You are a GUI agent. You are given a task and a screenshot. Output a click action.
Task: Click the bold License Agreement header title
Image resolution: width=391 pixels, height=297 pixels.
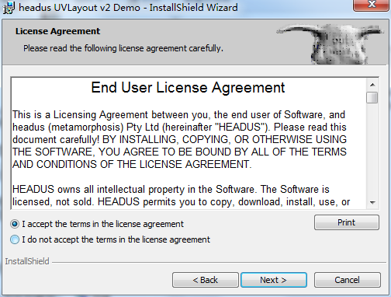pyautogui.click(x=57, y=31)
